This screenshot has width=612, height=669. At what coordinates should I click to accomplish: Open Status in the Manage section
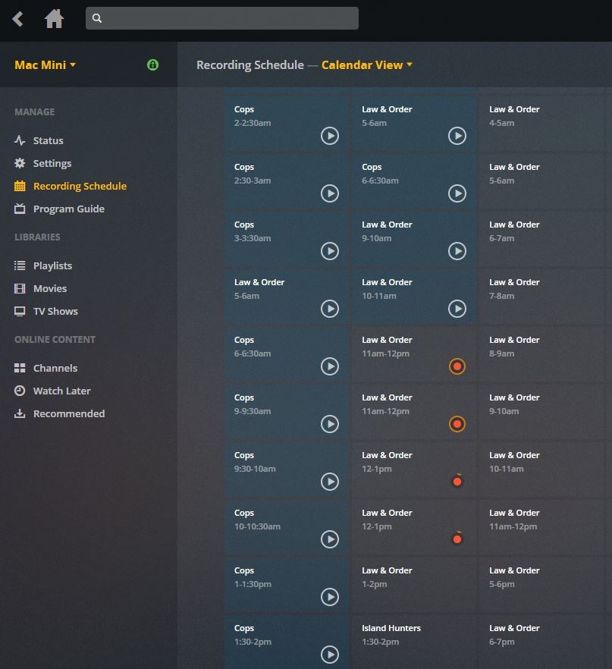49,140
